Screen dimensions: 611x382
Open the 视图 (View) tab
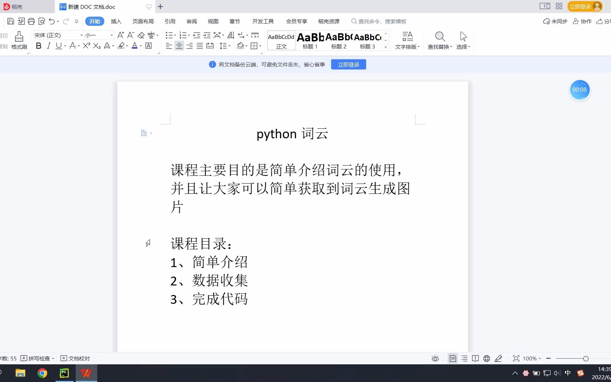(x=213, y=21)
